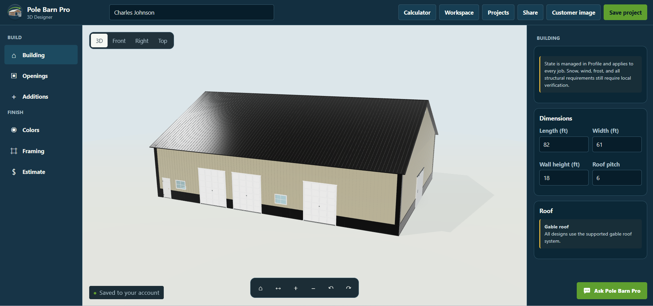Reset view with the home icon
This screenshot has width=653, height=306.
(x=260, y=288)
